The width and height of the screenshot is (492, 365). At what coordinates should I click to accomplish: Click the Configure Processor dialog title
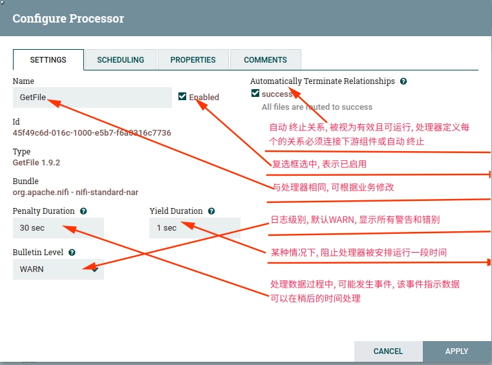point(68,19)
